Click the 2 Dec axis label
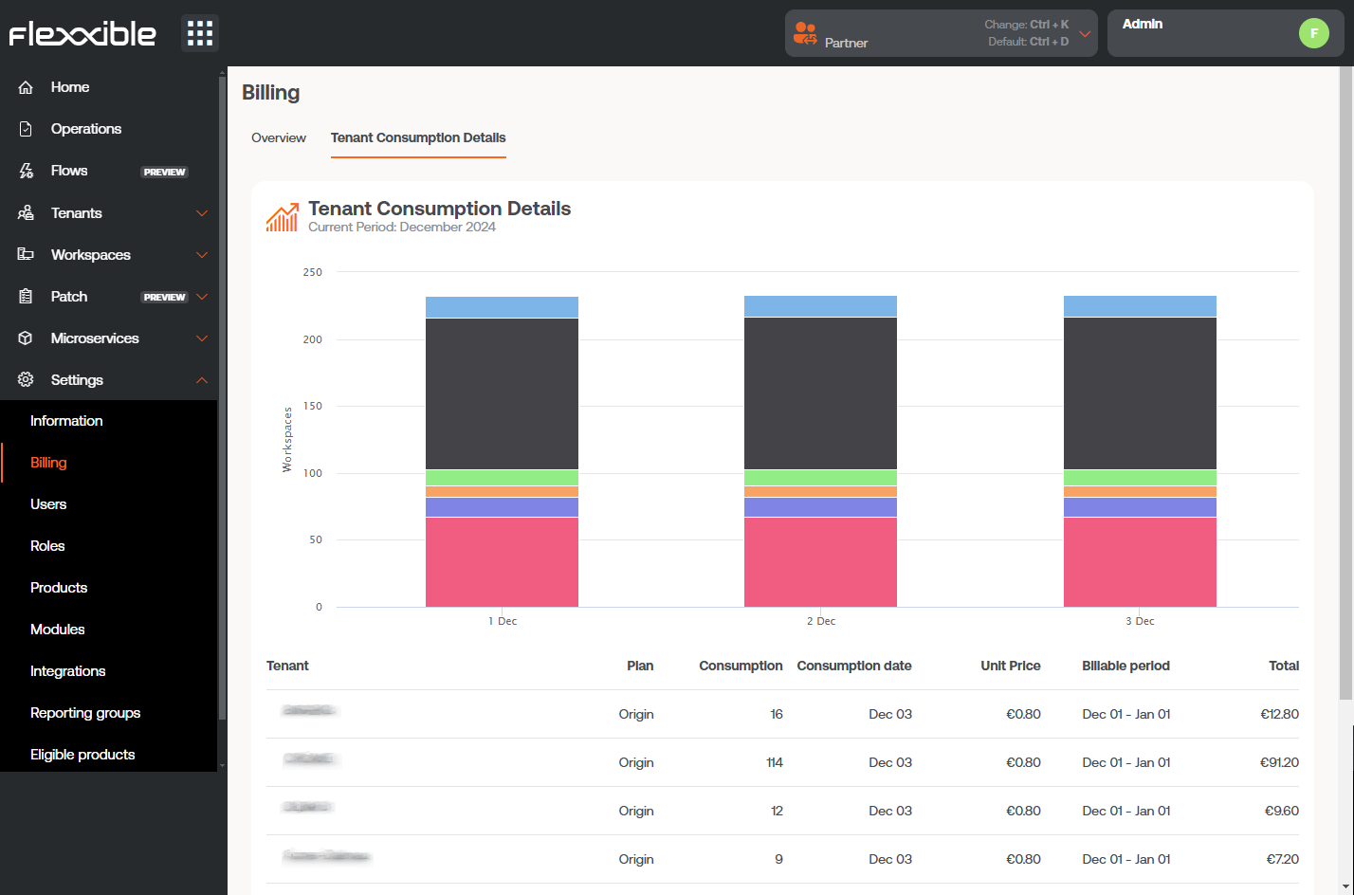Screen dimensions: 1354x895 tap(821, 621)
